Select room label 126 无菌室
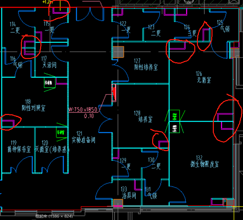 (x=204, y=77)
